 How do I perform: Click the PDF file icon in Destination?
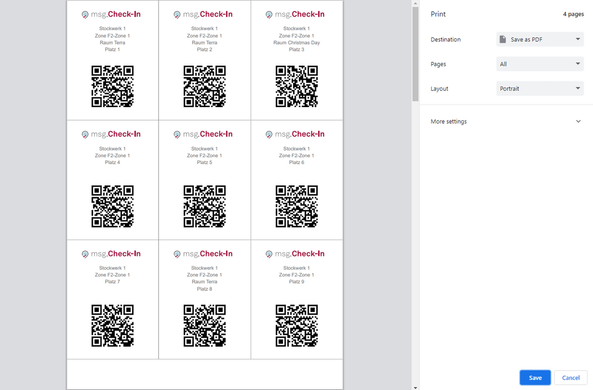[x=503, y=39]
